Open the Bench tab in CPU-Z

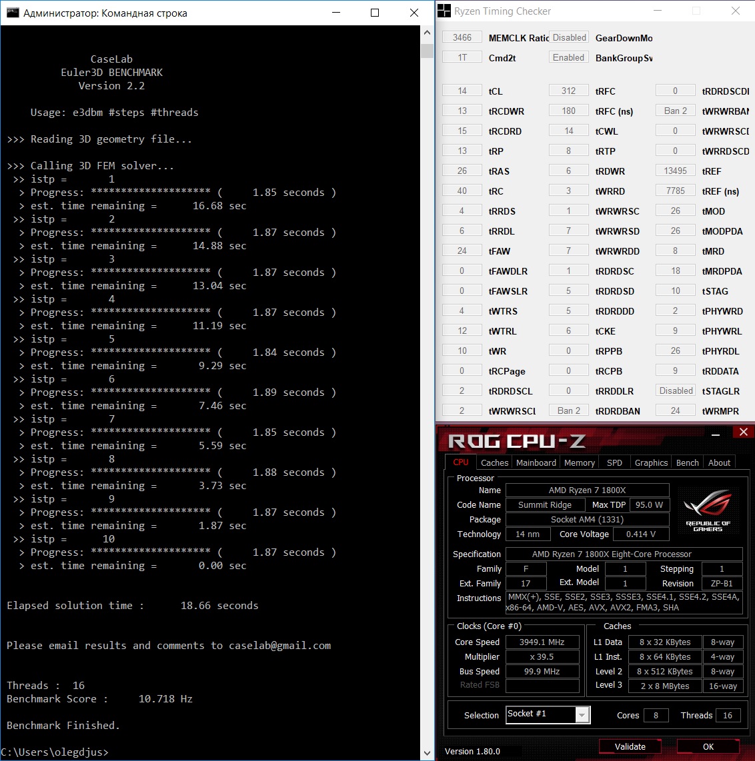[688, 462]
